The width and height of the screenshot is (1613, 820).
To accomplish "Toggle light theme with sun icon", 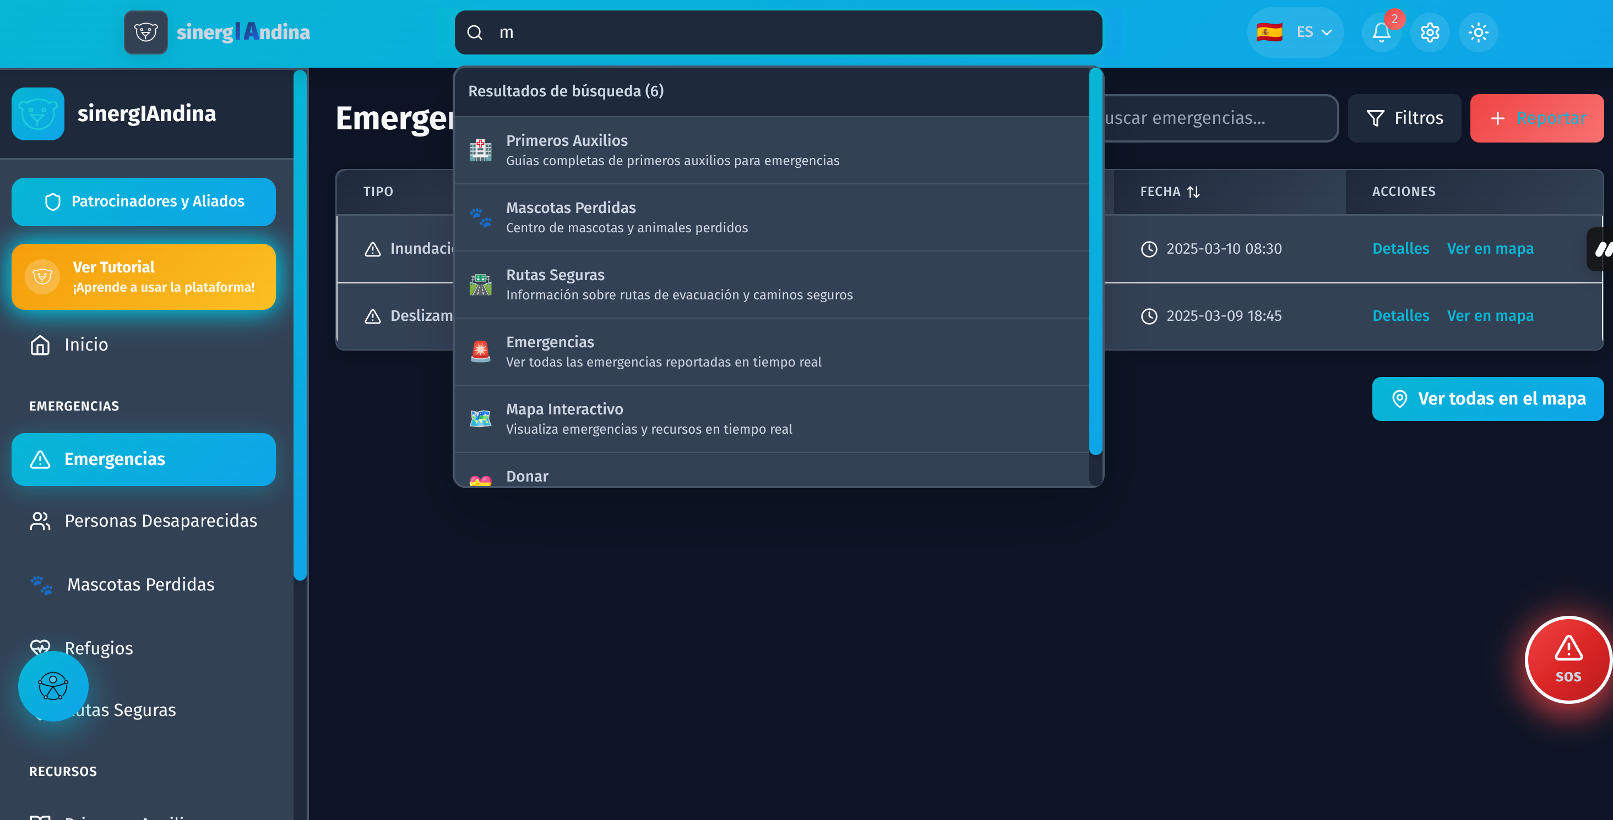I will point(1478,32).
